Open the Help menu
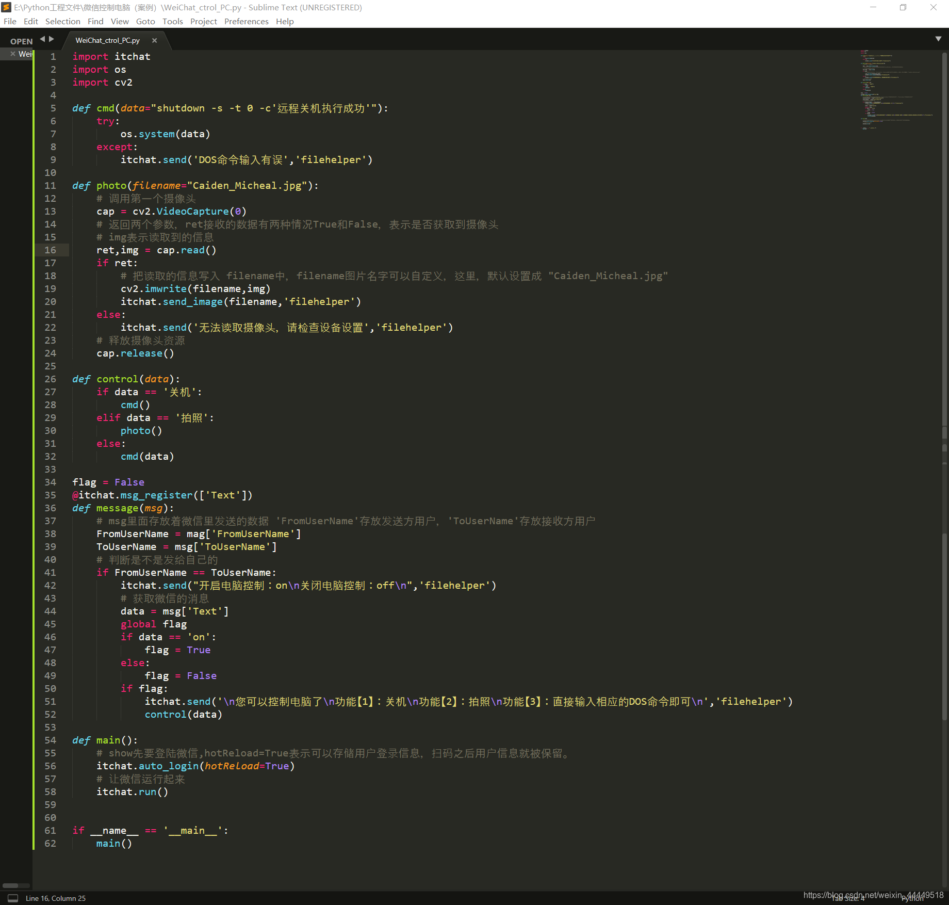949x905 pixels. click(x=285, y=21)
